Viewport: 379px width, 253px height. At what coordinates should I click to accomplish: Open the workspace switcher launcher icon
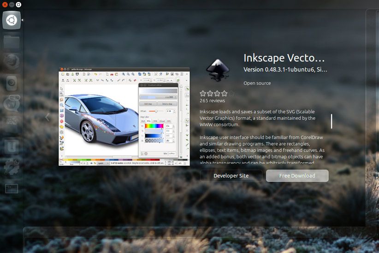12,188
